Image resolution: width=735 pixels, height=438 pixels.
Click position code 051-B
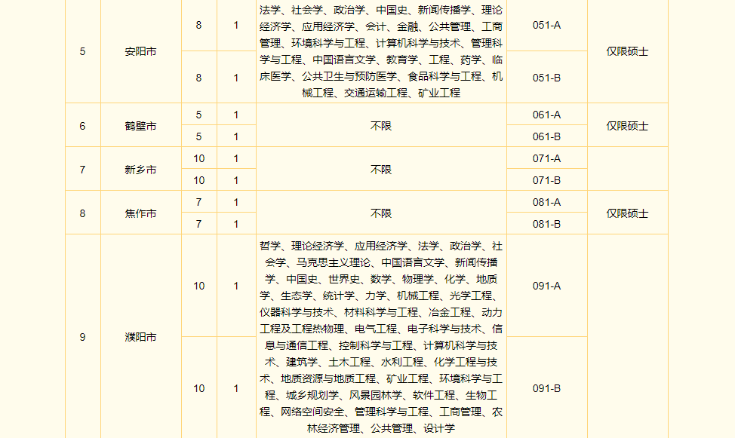point(546,77)
